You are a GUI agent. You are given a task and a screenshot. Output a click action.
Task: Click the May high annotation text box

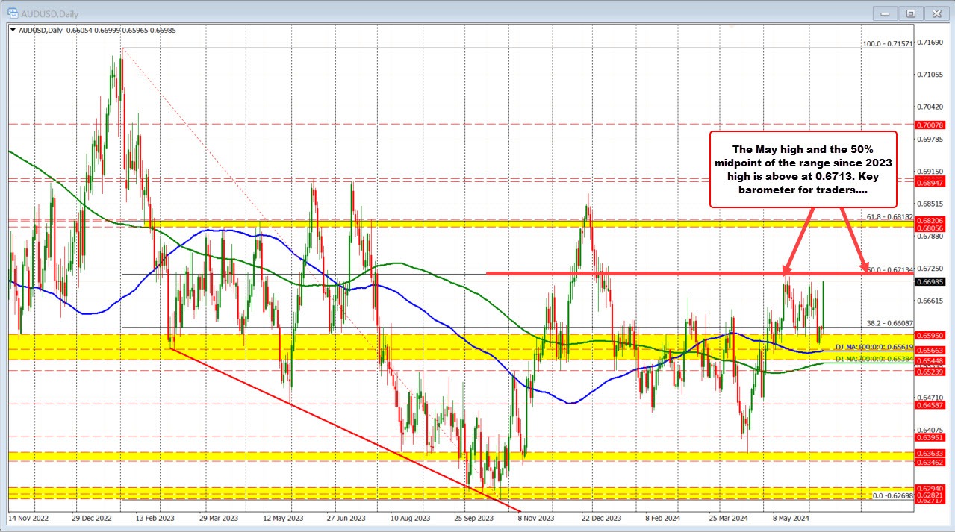tap(803, 169)
